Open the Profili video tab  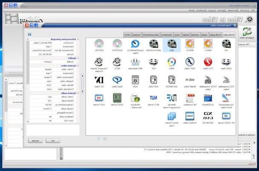click(x=229, y=35)
